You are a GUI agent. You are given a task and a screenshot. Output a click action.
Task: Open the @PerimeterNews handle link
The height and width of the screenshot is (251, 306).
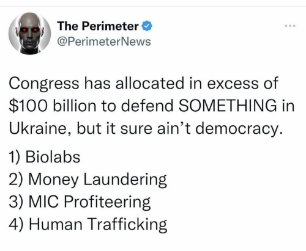pyautogui.click(x=104, y=42)
